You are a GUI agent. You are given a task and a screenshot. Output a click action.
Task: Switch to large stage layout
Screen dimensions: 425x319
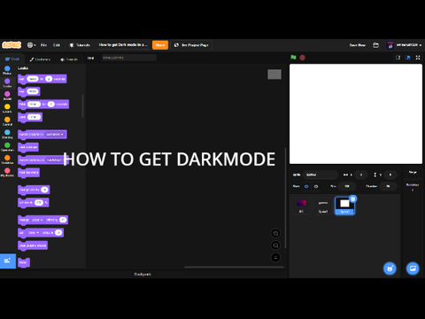407,58
